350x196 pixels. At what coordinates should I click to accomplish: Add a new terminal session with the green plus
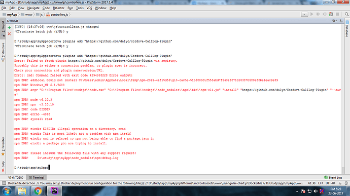[9, 27]
